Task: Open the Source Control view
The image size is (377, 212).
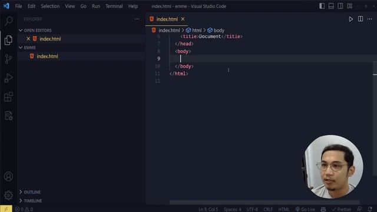Action: (x=8, y=59)
